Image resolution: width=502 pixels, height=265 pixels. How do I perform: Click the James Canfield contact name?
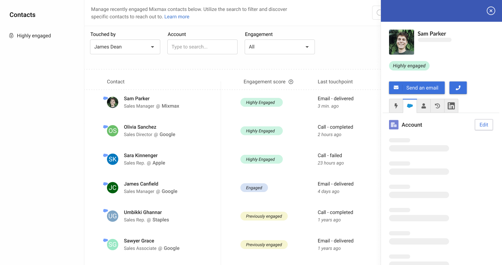141,184
